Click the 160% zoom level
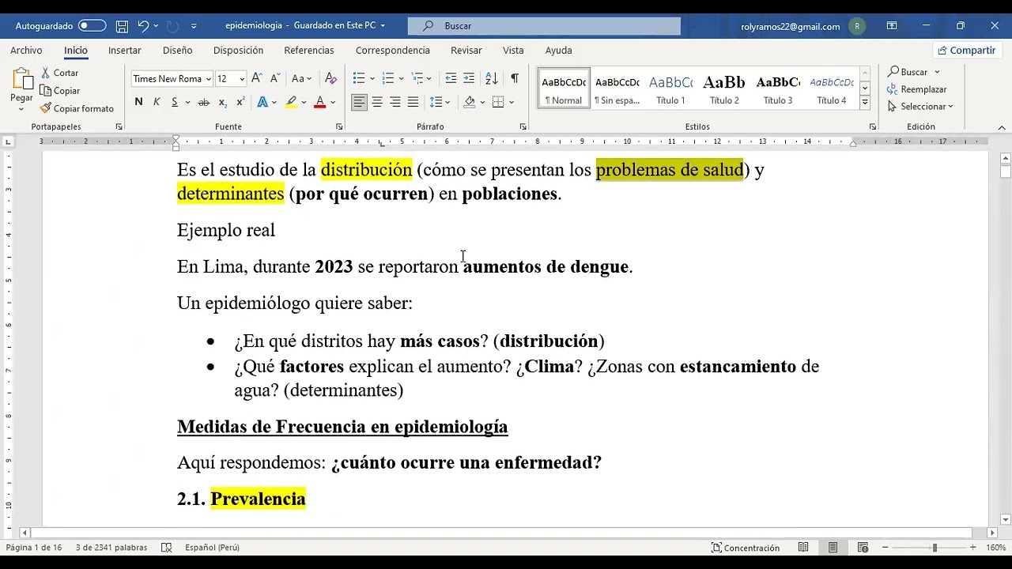The image size is (1012, 569). tap(995, 547)
